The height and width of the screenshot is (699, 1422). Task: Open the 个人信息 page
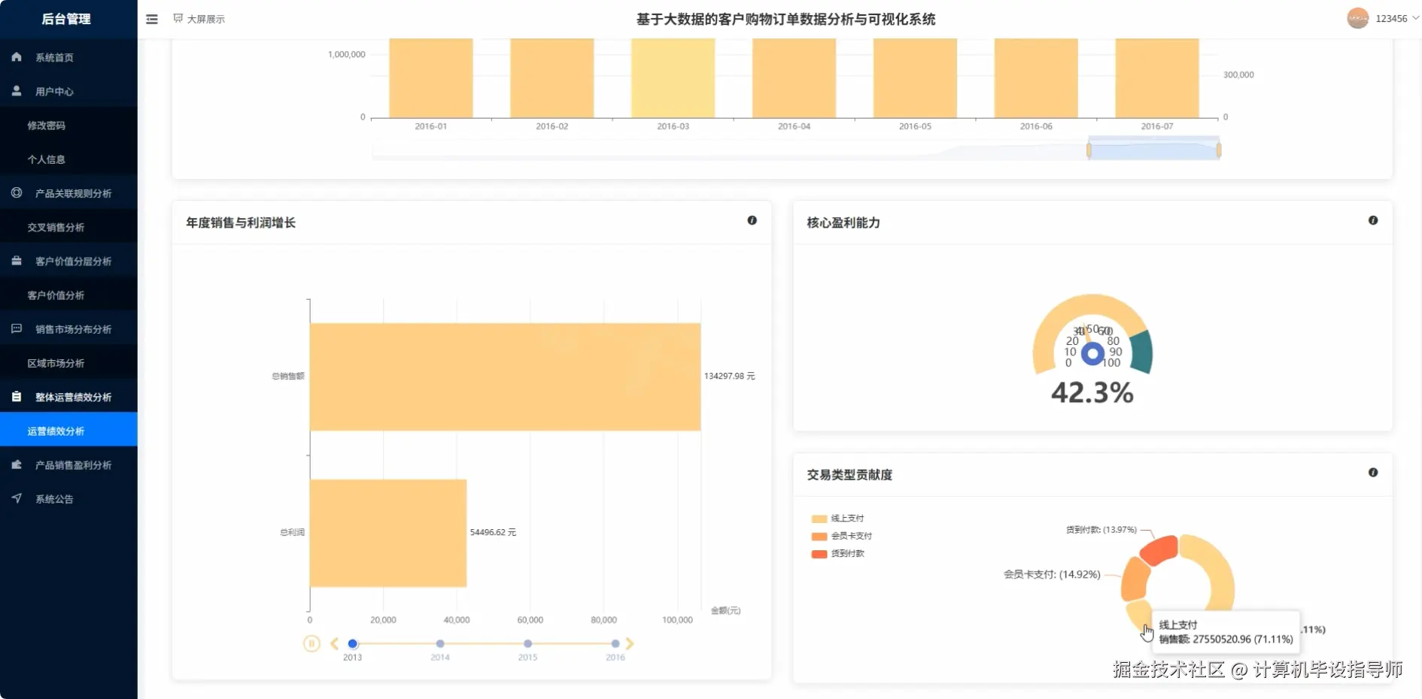click(x=68, y=159)
